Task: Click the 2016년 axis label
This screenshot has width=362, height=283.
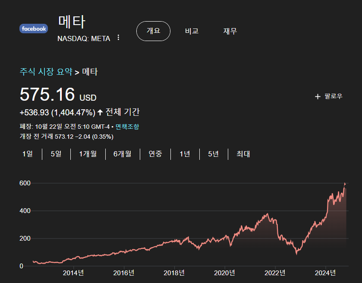Action: coord(124,273)
